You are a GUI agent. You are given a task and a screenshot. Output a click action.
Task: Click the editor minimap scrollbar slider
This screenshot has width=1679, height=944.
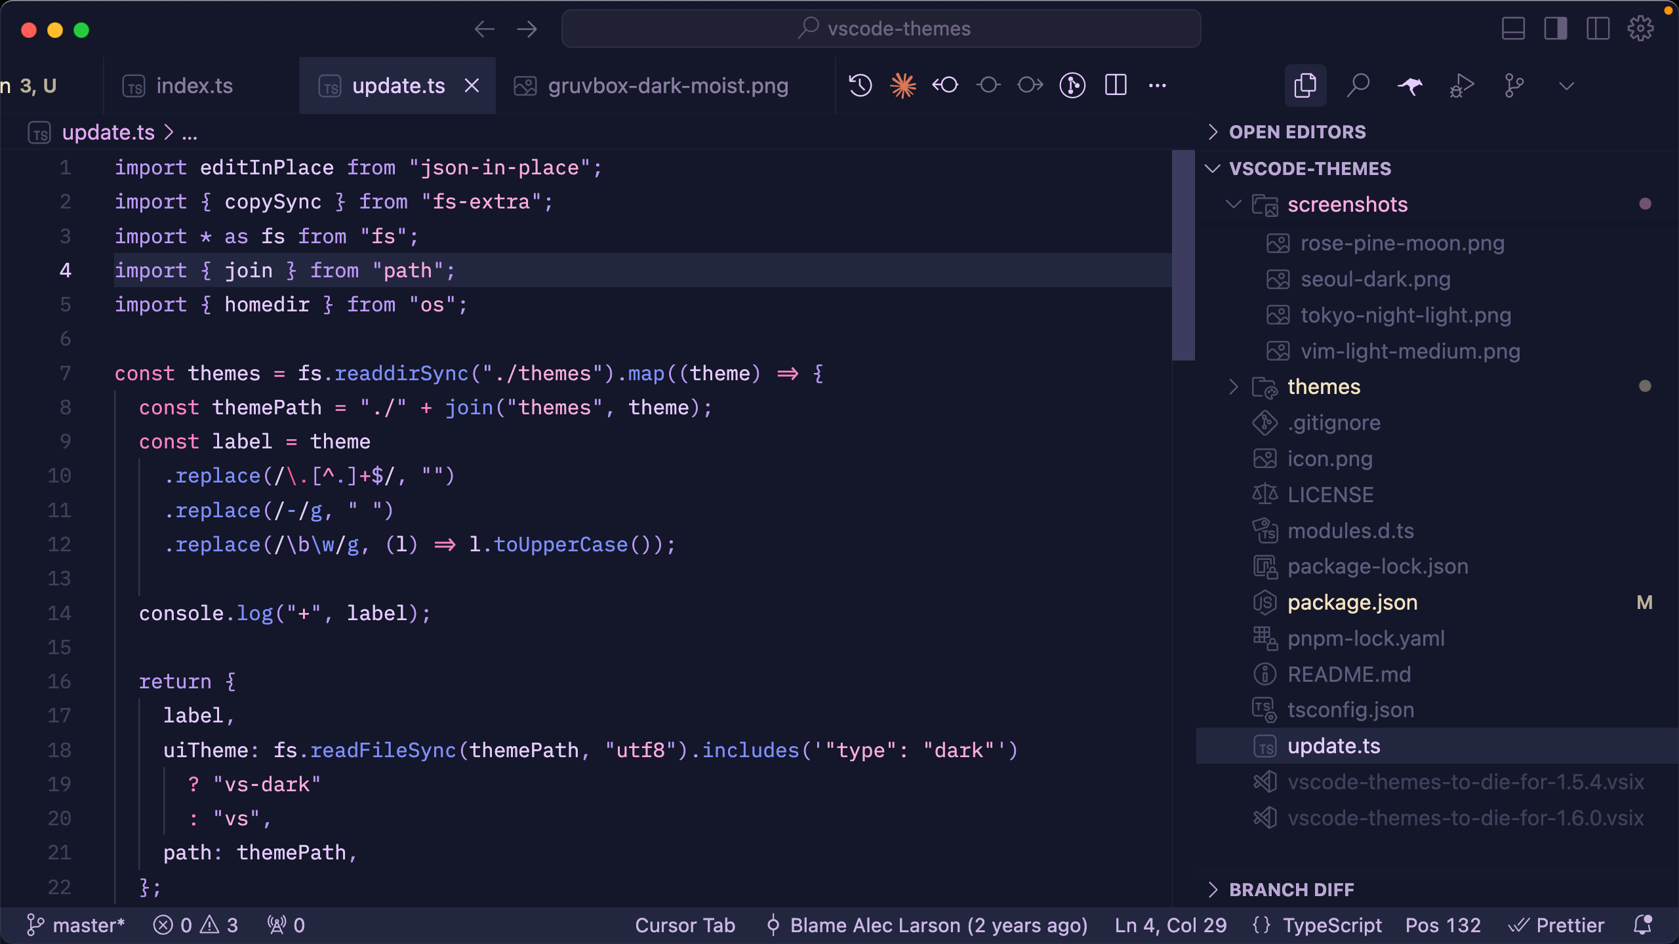[1183, 256]
